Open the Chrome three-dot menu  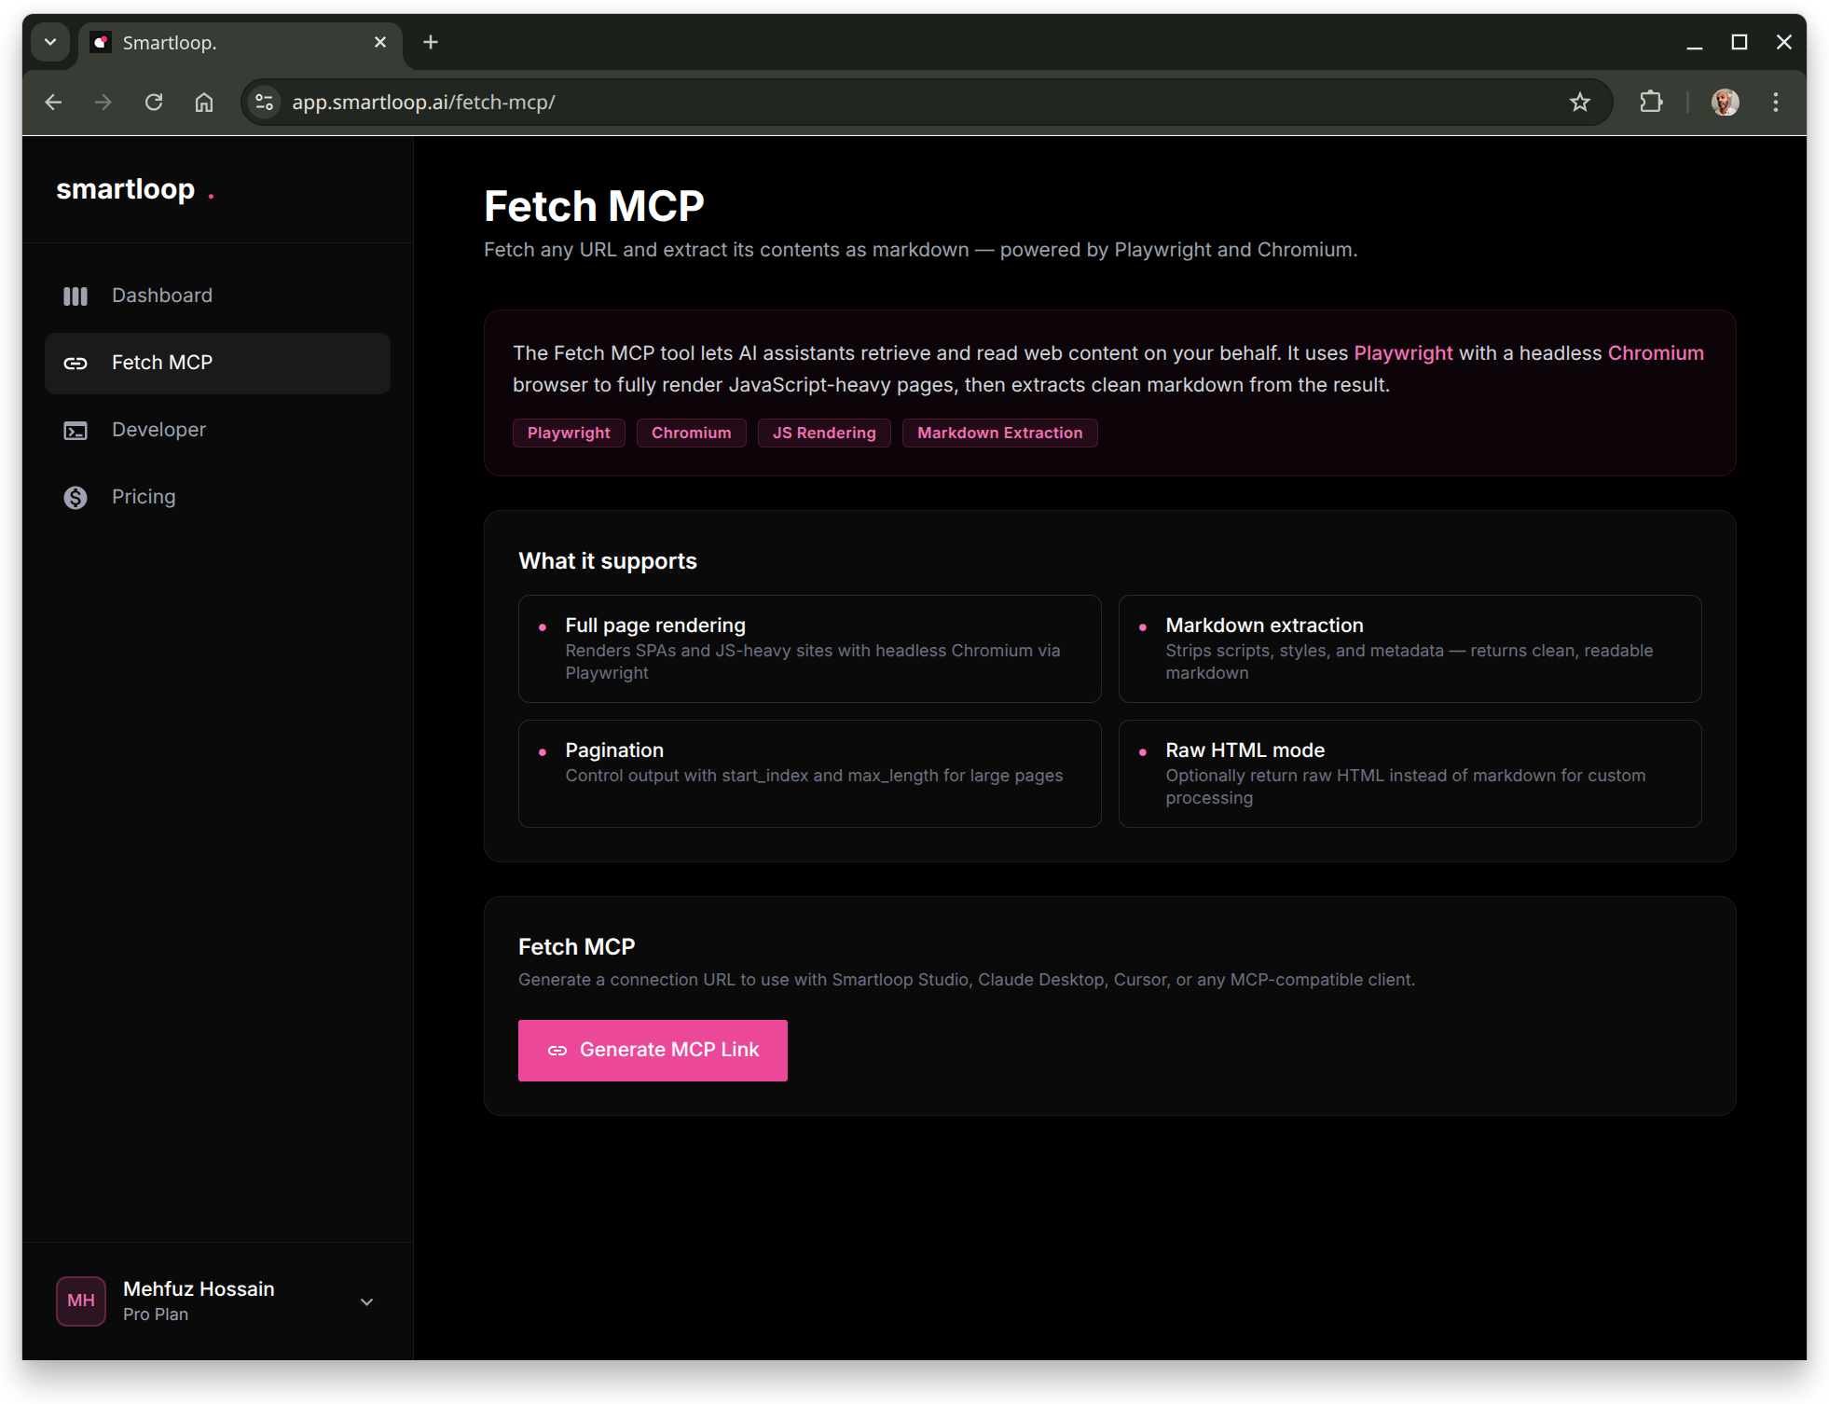pyautogui.click(x=1776, y=103)
